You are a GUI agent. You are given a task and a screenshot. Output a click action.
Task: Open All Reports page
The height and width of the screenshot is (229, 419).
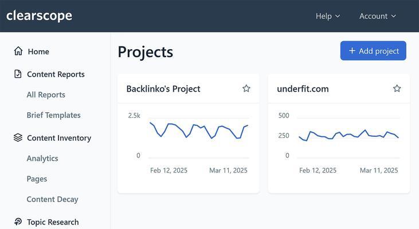46,95
